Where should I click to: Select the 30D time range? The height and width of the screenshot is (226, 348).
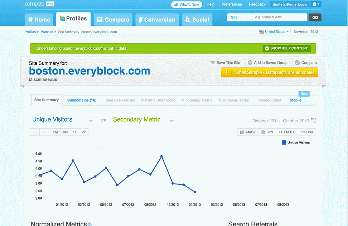(x=45, y=132)
